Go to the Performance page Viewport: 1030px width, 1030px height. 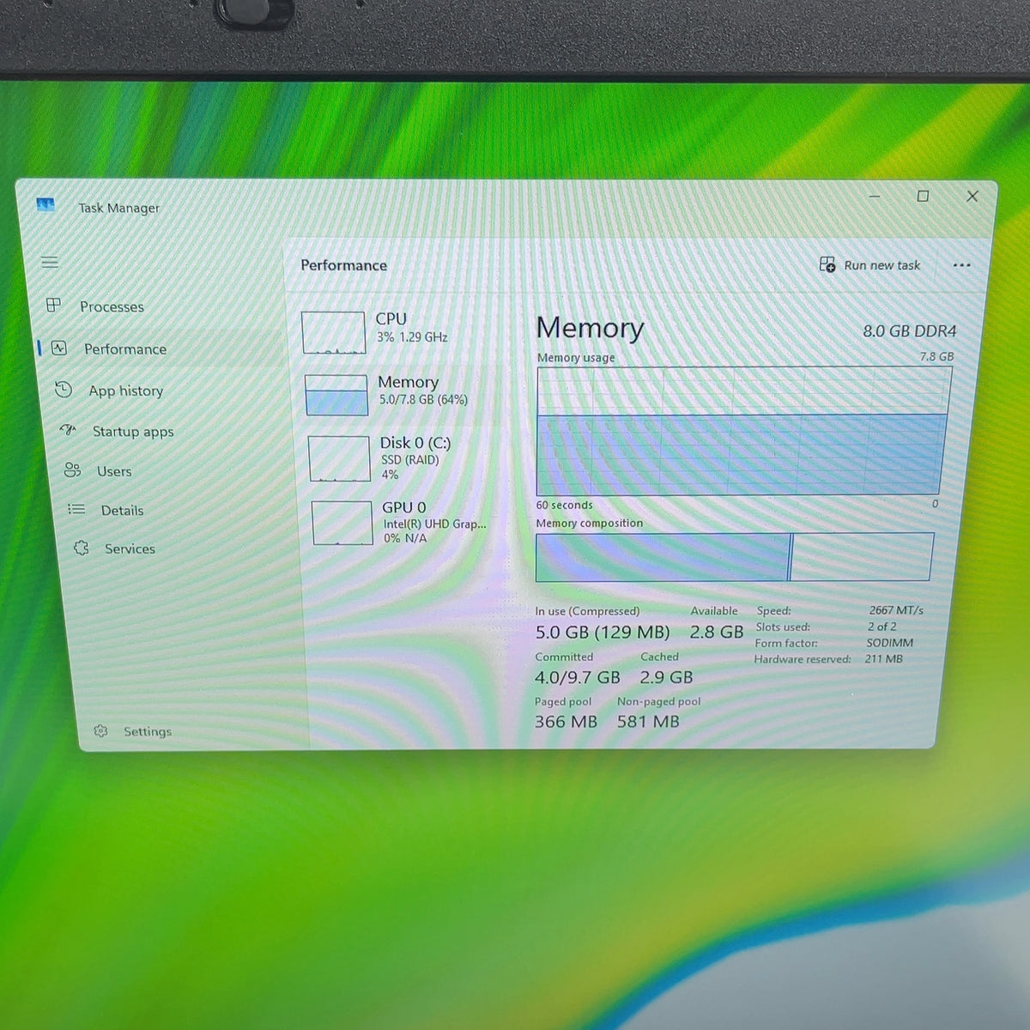click(x=125, y=348)
